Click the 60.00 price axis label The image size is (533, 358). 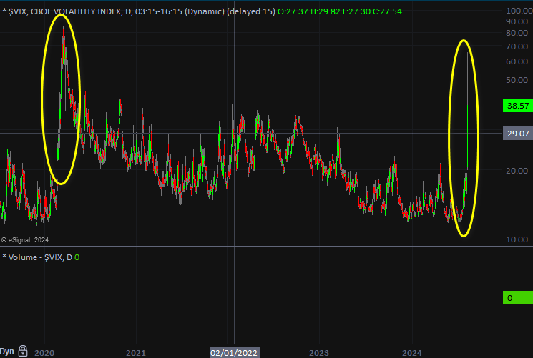pos(517,61)
